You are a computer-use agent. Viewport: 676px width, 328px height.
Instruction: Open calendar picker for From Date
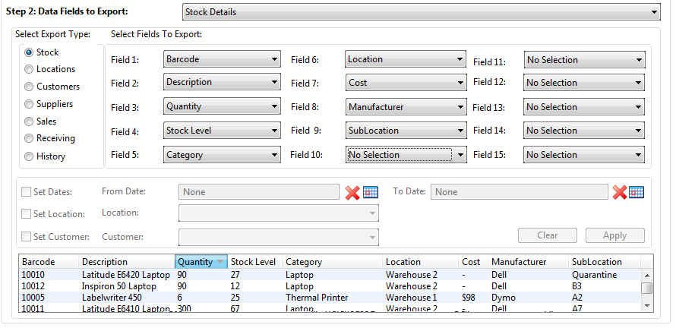pos(371,193)
